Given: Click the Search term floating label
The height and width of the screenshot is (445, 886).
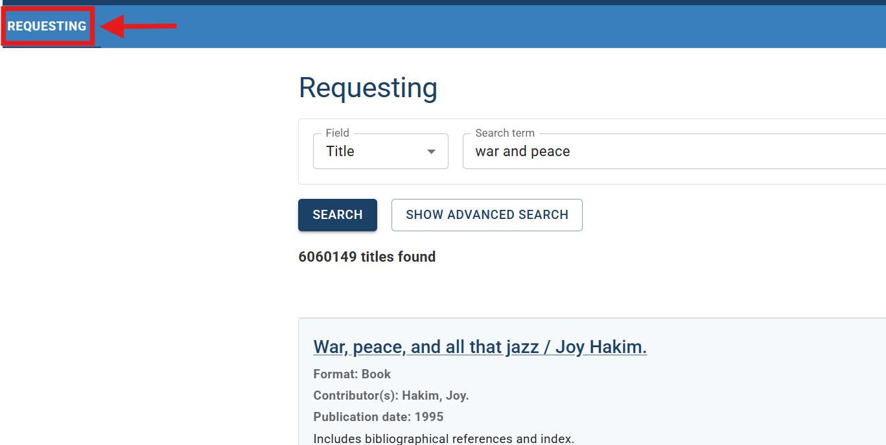Looking at the screenshot, I should coord(505,133).
